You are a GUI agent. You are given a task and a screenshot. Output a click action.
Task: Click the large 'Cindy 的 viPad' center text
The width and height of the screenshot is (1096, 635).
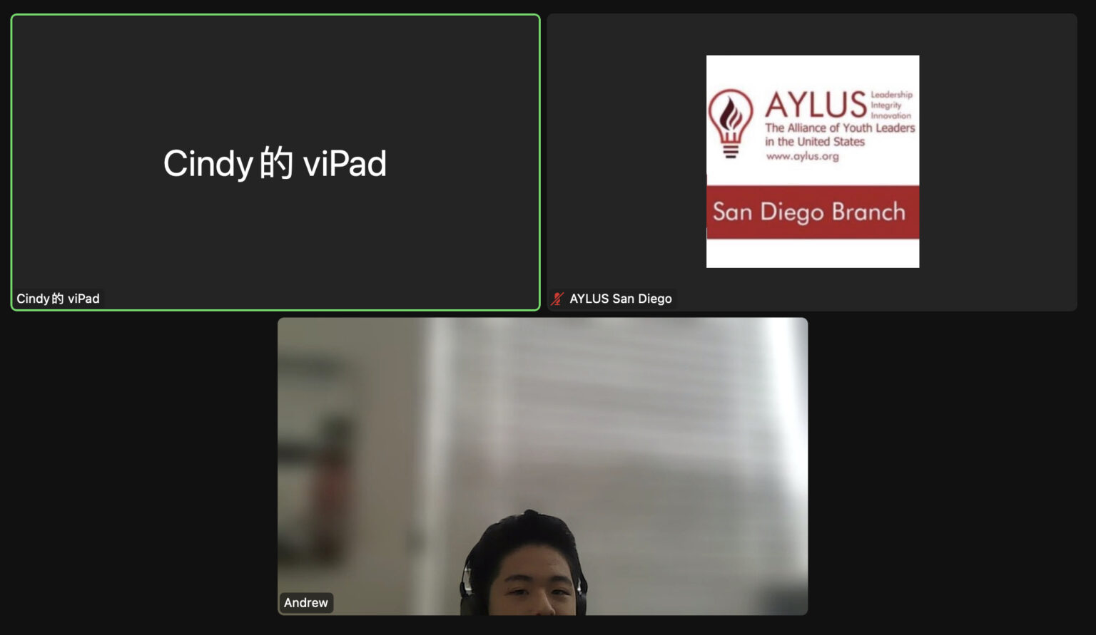pyautogui.click(x=275, y=163)
